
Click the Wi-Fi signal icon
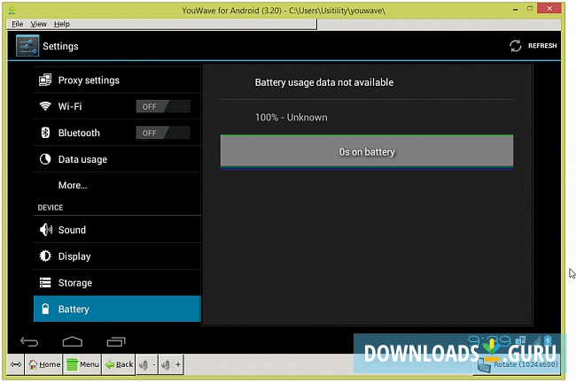pos(45,106)
